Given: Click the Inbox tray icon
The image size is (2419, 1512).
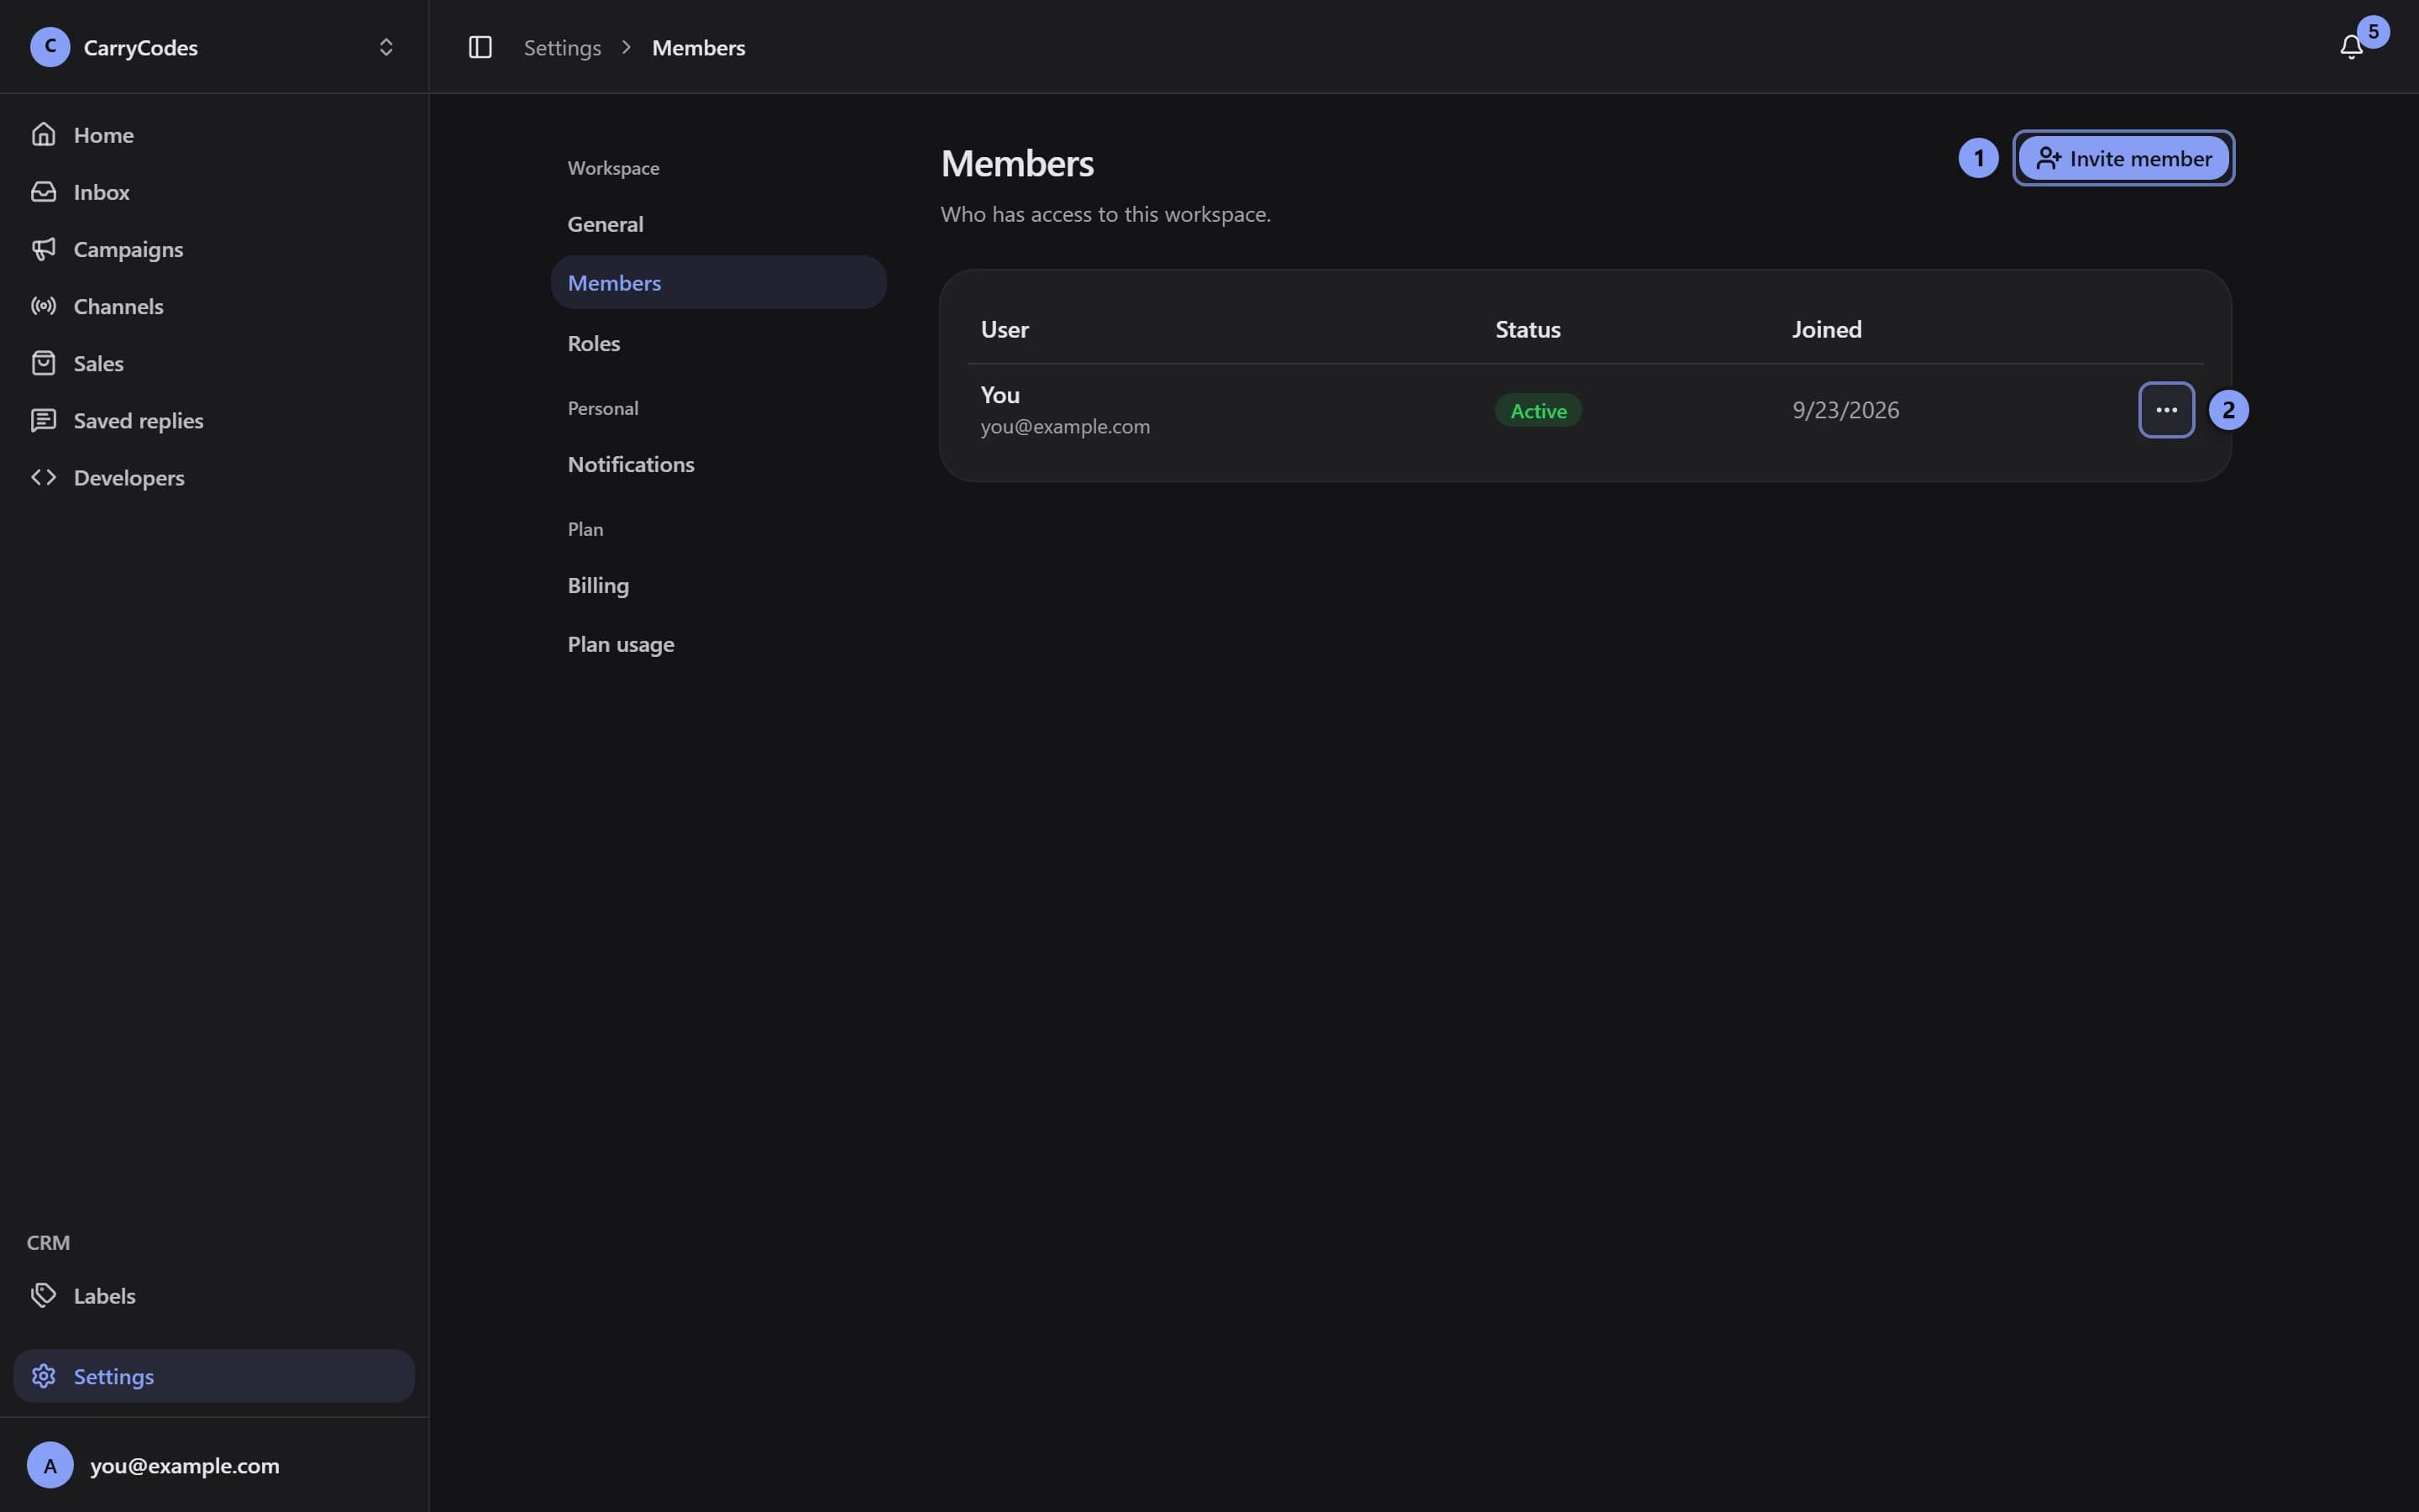Looking at the screenshot, I should 43,191.
